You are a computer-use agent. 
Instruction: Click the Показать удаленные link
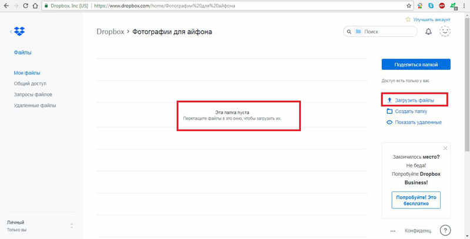pos(418,122)
